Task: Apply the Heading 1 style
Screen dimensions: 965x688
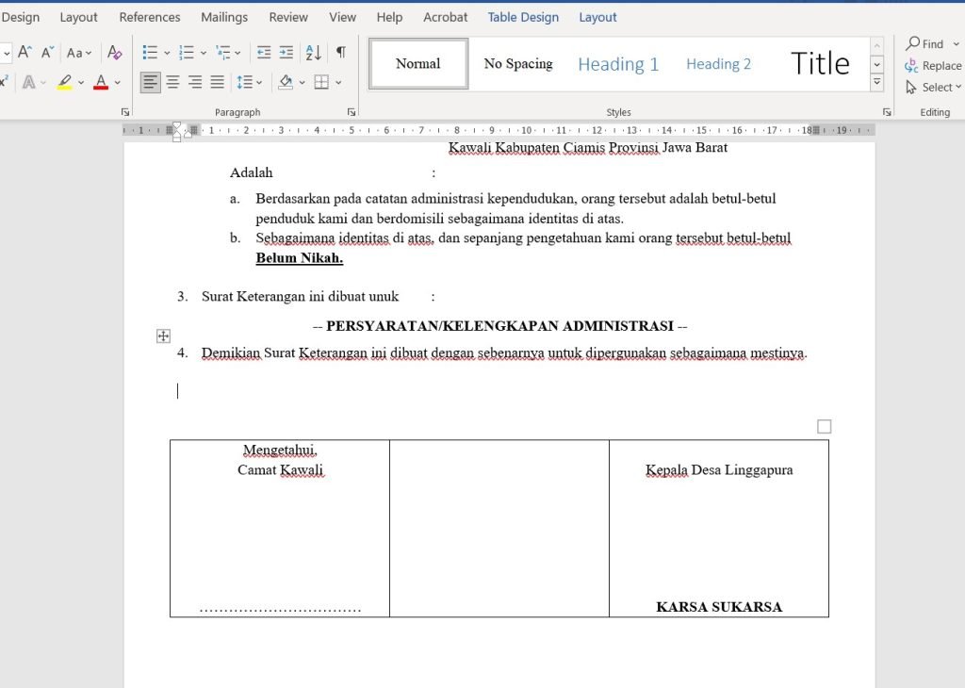Action: [618, 64]
